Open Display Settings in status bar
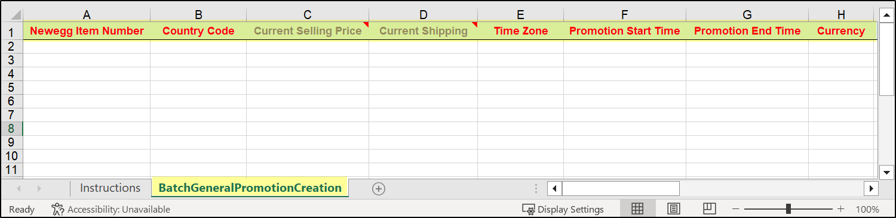896x218 pixels. point(563,210)
